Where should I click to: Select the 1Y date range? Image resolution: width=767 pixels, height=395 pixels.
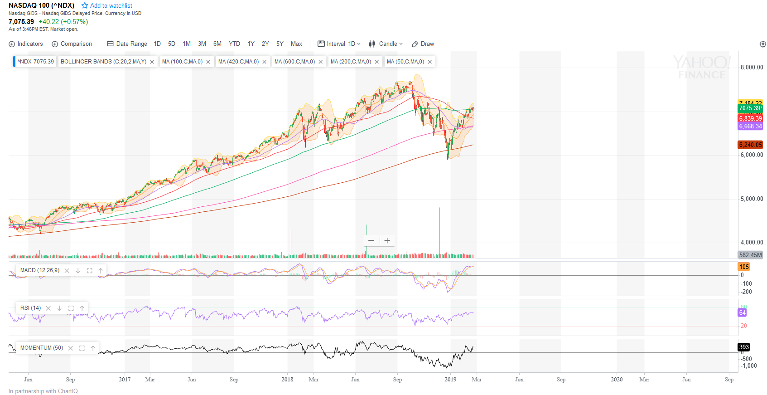coord(251,44)
